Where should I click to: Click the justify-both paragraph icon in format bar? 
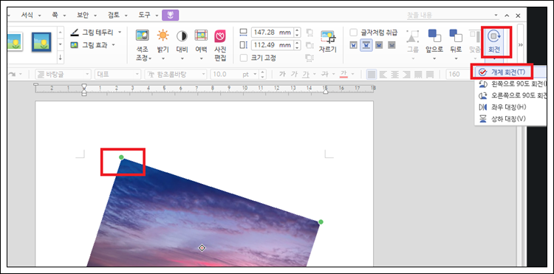(x=372, y=75)
